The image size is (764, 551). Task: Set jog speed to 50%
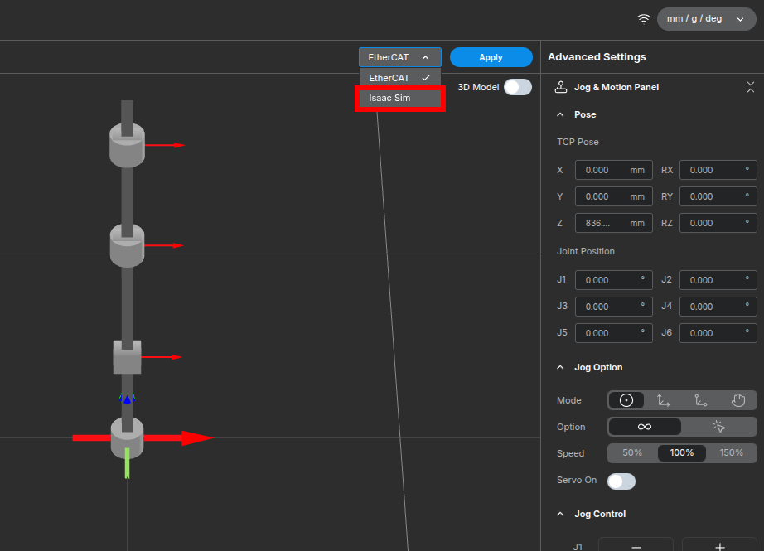[x=632, y=453]
